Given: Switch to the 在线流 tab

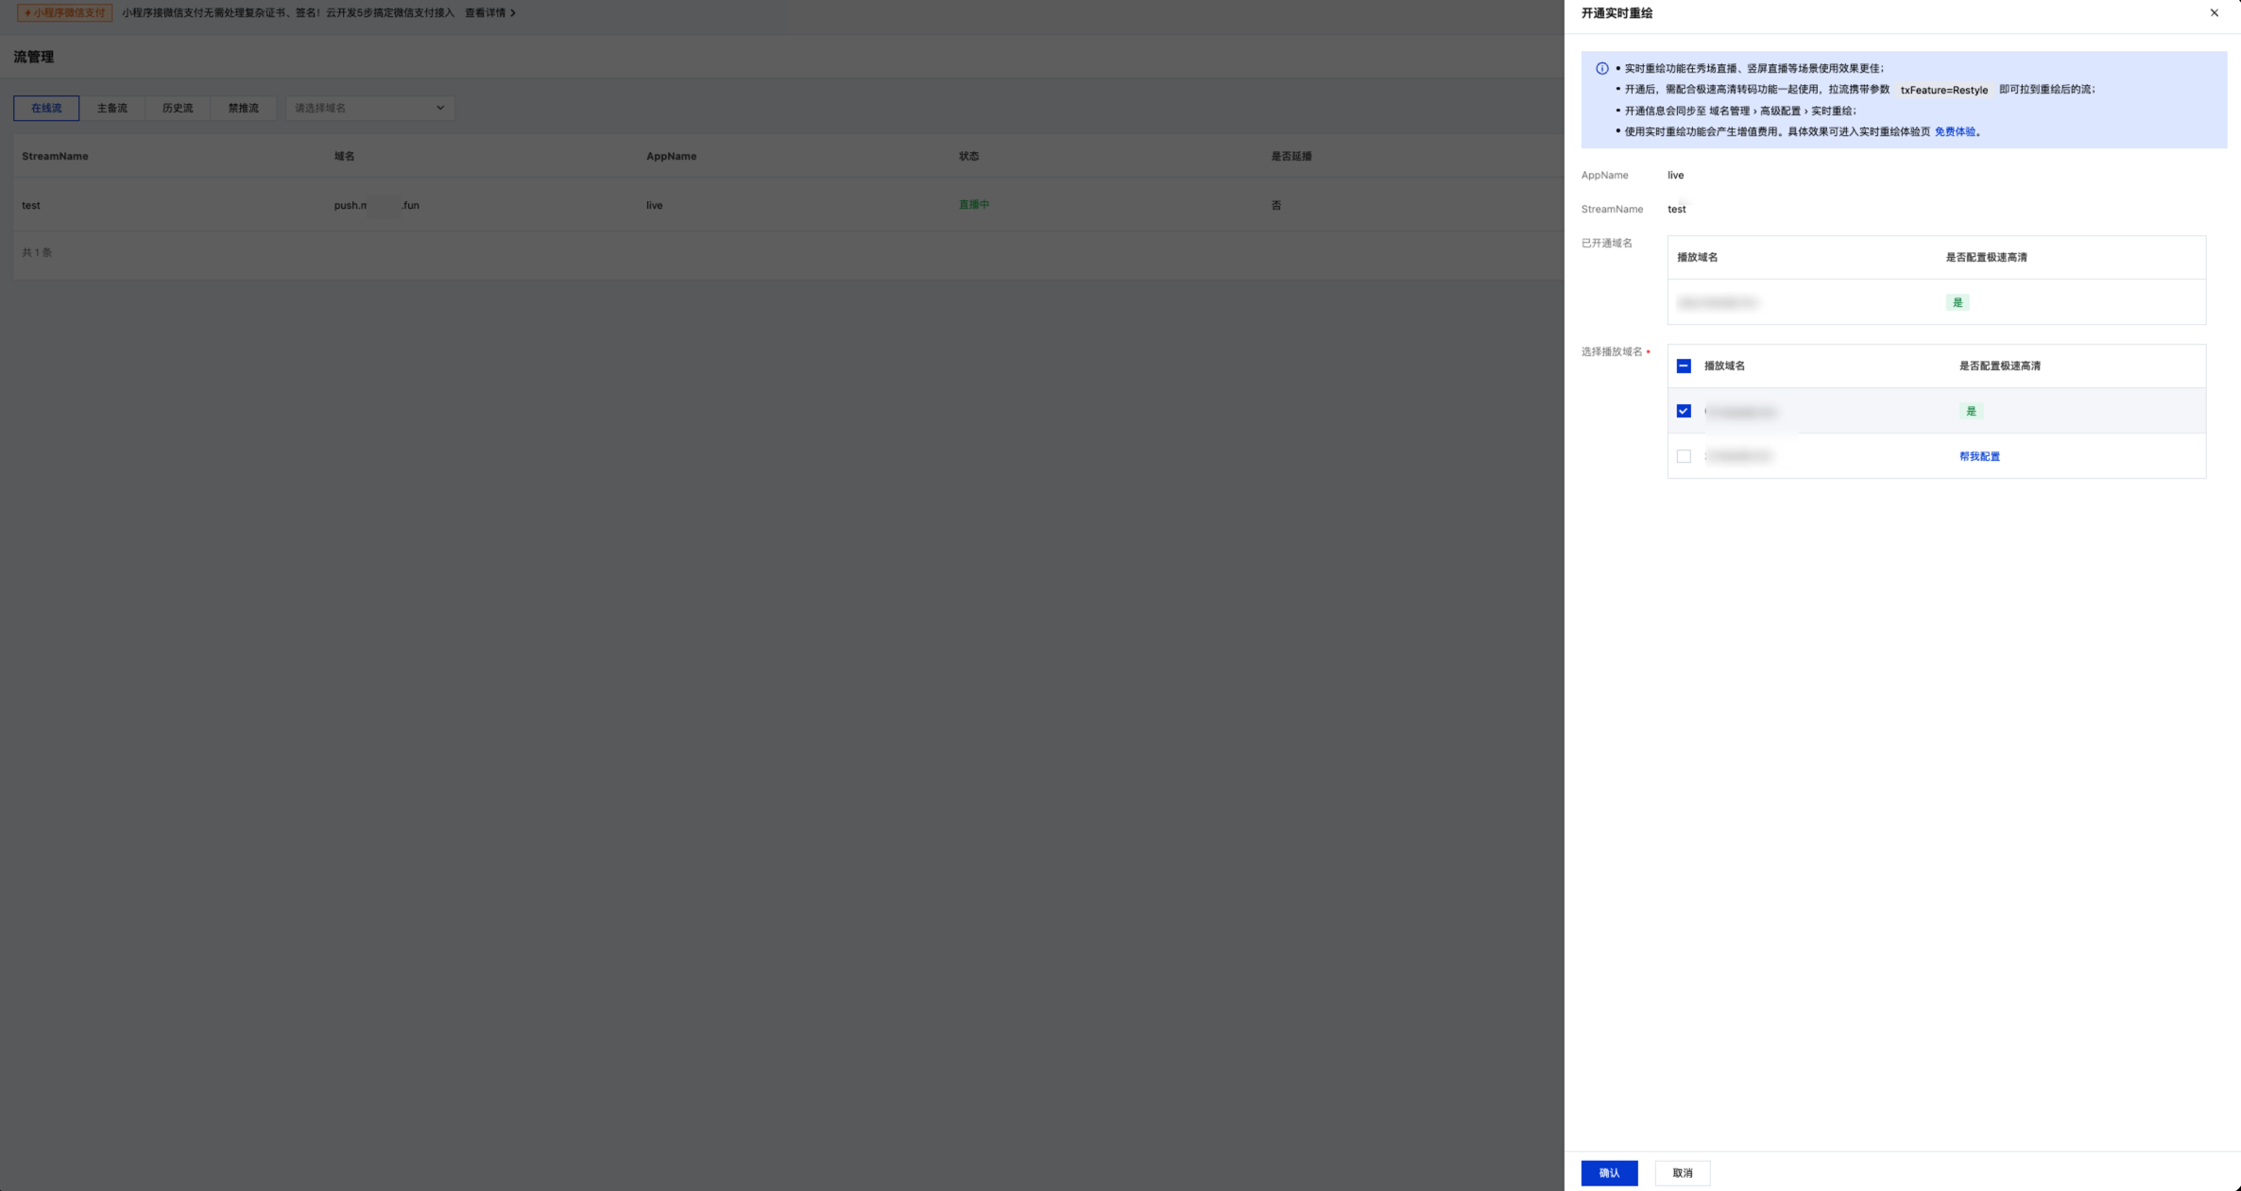Looking at the screenshot, I should [46, 109].
